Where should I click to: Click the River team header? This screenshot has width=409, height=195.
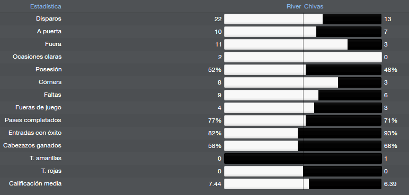pyautogui.click(x=294, y=6)
